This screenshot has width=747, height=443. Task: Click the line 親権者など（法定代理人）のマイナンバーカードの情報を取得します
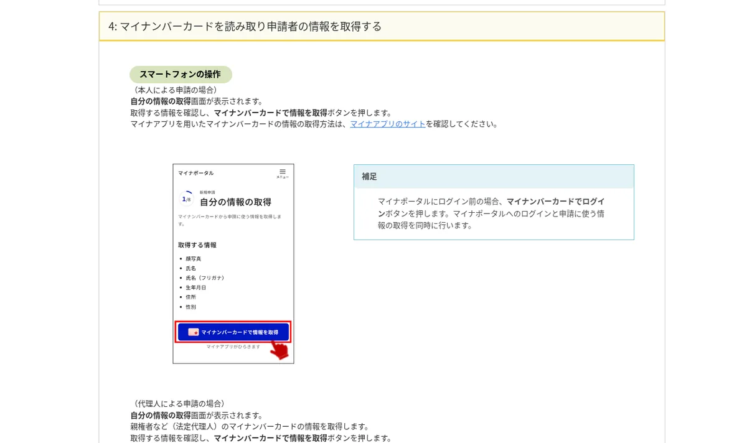(x=250, y=426)
